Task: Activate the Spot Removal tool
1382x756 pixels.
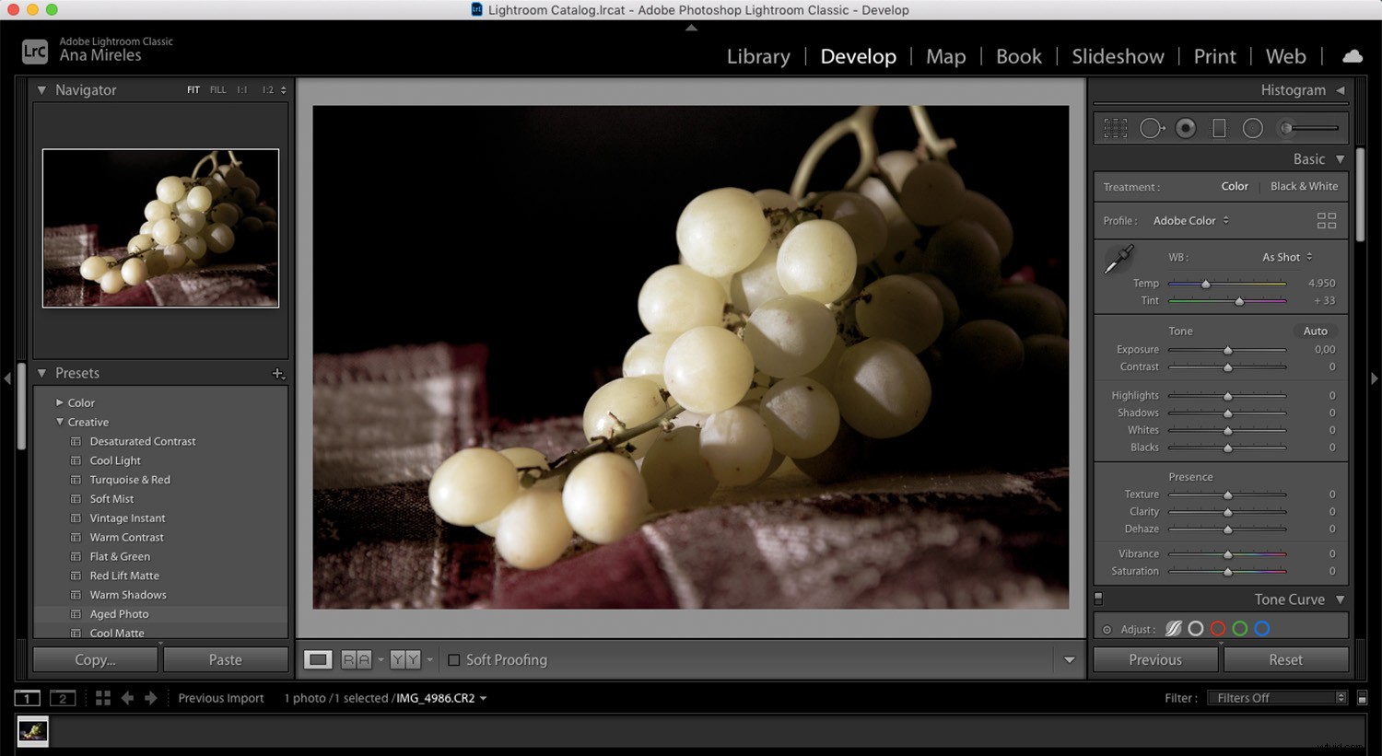Action: 1152,128
